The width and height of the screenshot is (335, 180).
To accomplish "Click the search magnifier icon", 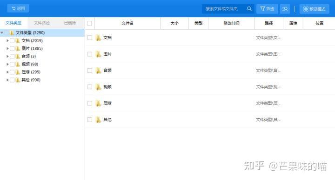I will 249,9.
